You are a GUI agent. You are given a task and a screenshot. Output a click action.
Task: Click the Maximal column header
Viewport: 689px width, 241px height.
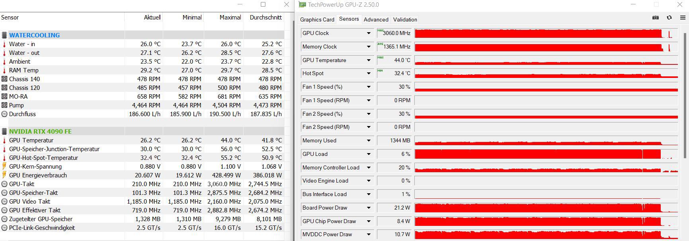[230, 17]
